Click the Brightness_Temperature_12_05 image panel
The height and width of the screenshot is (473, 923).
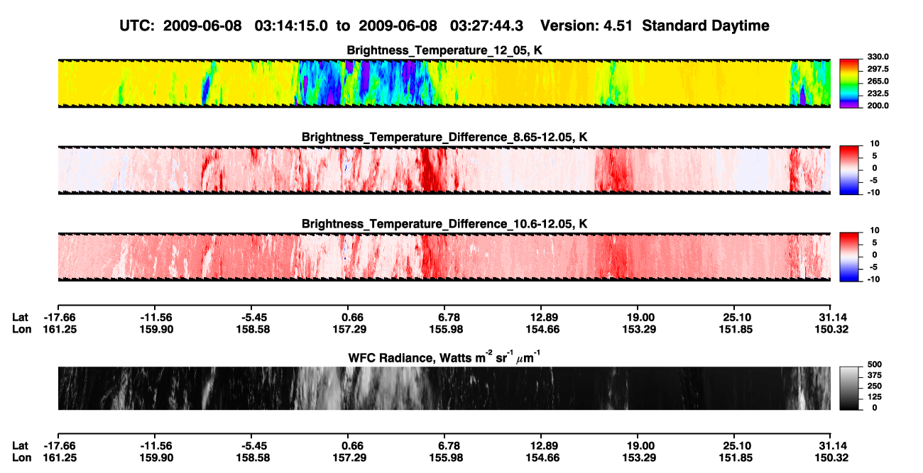(444, 83)
